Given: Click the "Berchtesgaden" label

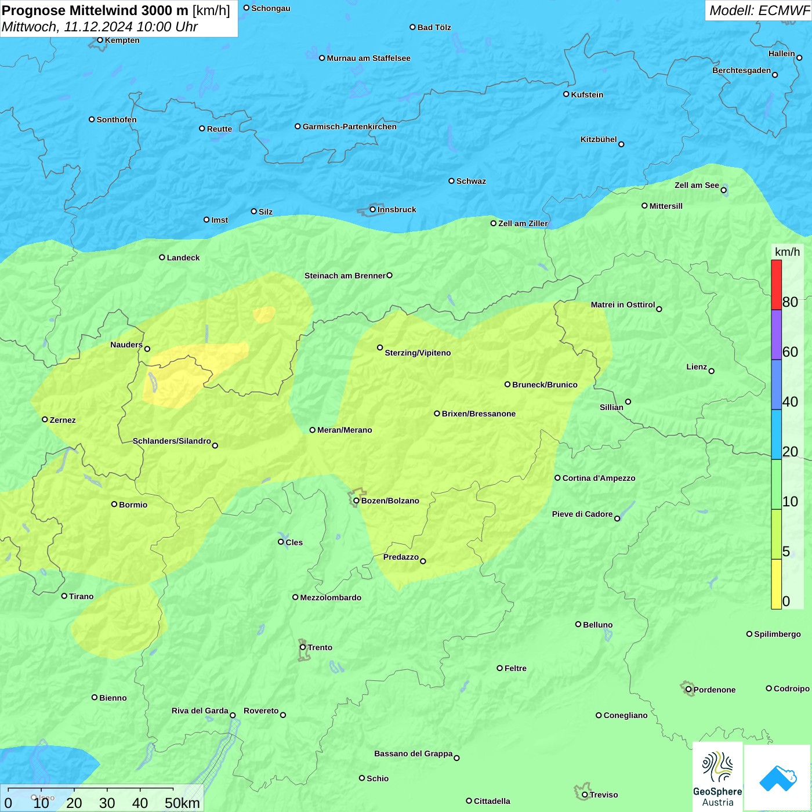Looking at the screenshot, I should tap(742, 70).
